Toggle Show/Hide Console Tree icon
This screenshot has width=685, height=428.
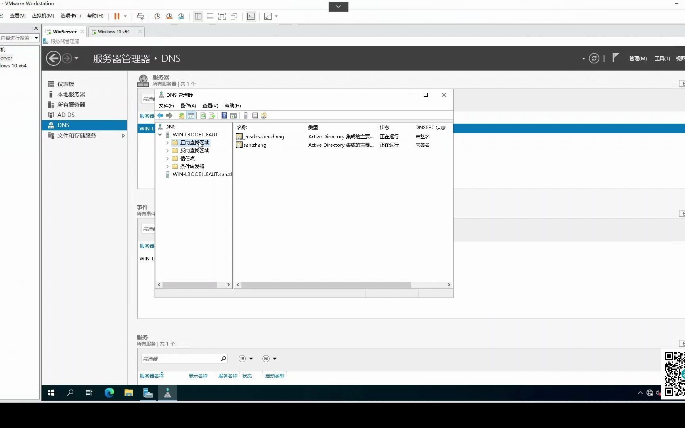(x=191, y=115)
